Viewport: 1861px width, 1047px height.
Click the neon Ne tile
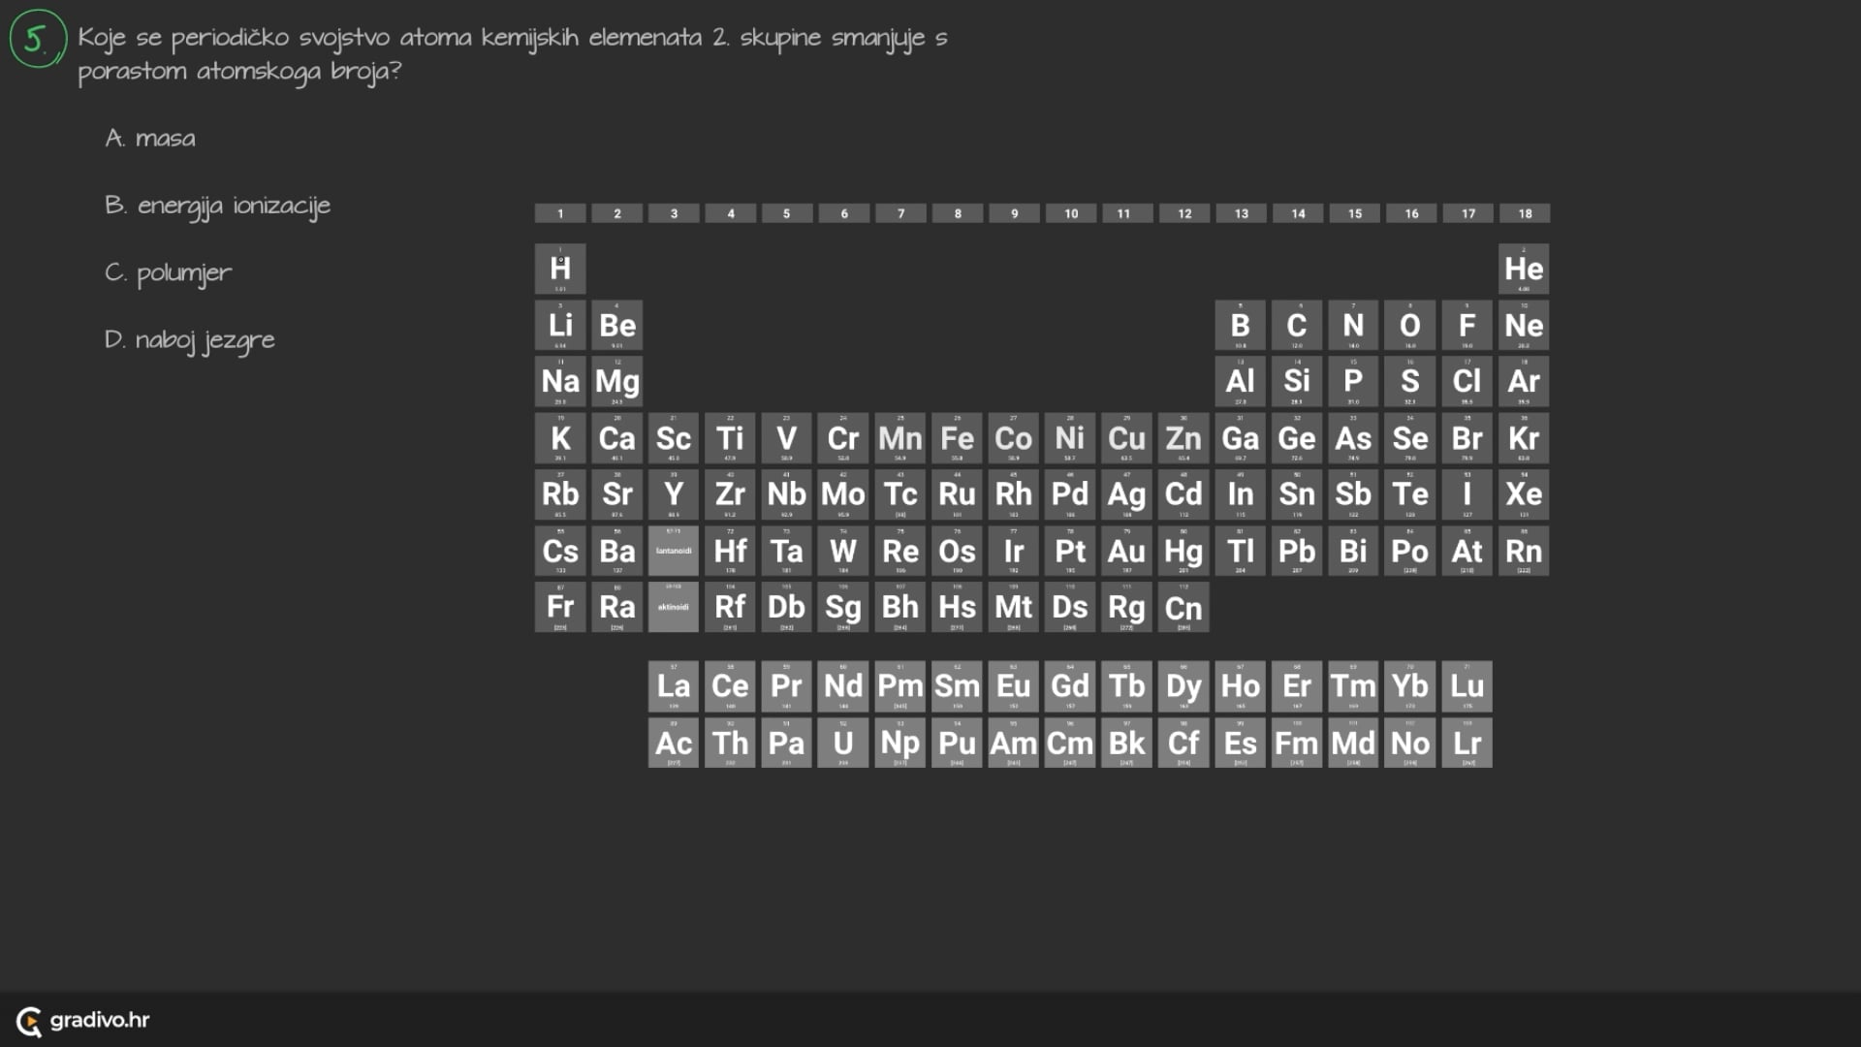1524,325
